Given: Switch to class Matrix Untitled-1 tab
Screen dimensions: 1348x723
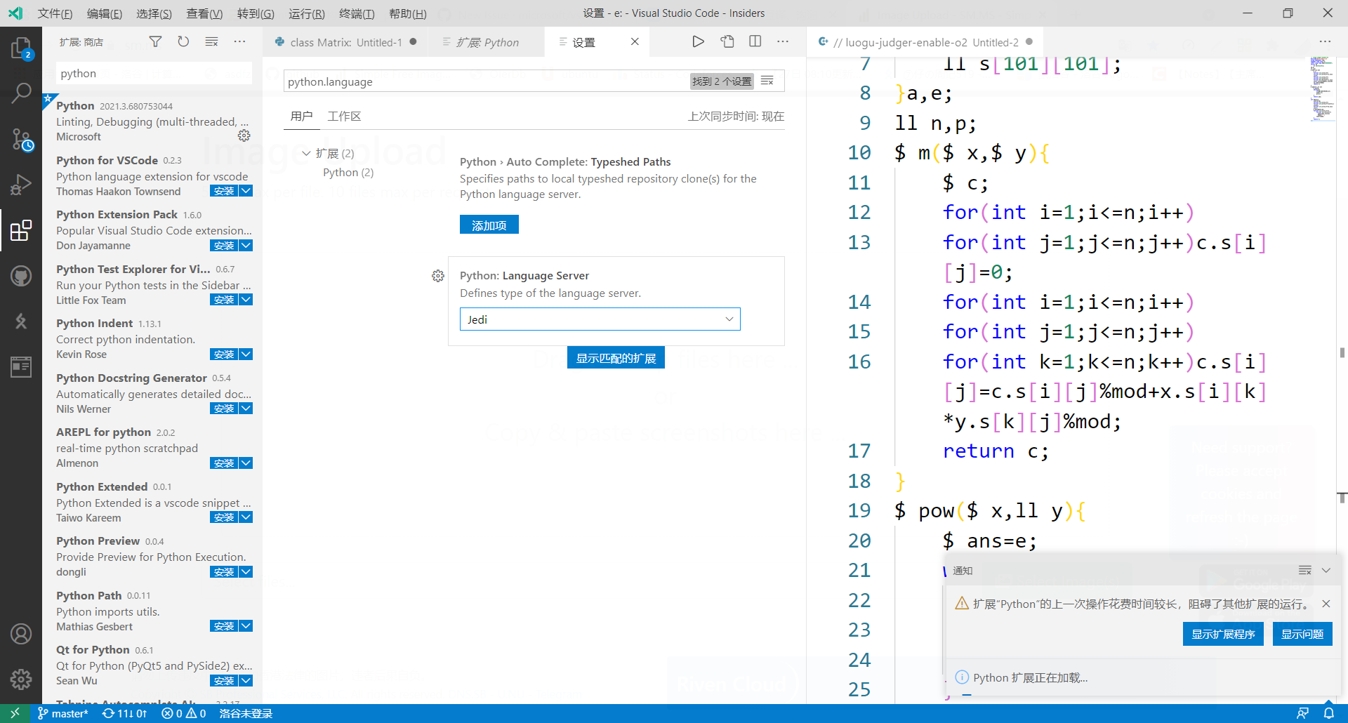Looking at the screenshot, I should tap(345, 42).
